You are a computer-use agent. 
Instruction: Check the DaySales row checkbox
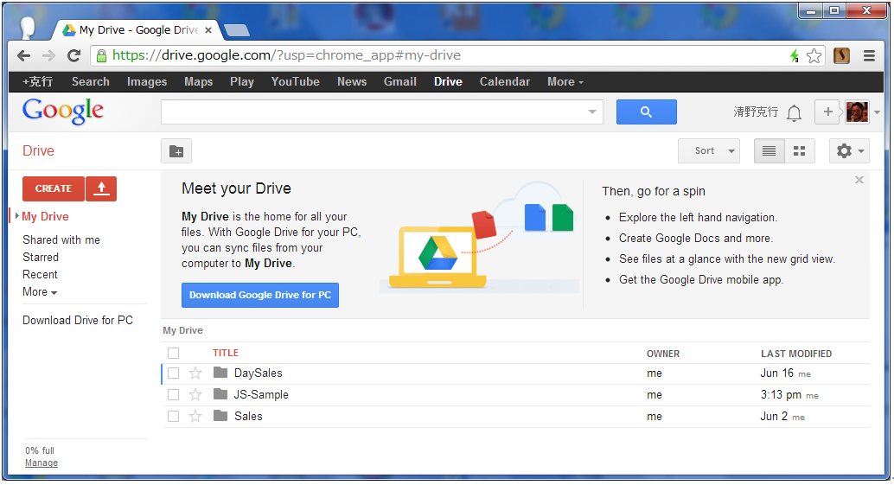point(173,373)
